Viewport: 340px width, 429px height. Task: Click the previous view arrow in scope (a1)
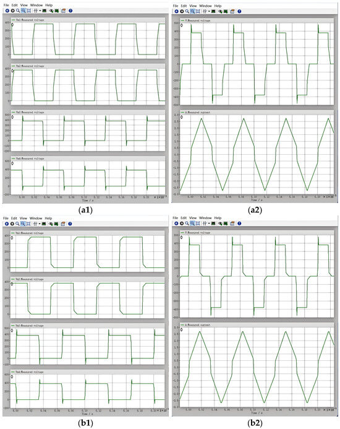(7, 11)
